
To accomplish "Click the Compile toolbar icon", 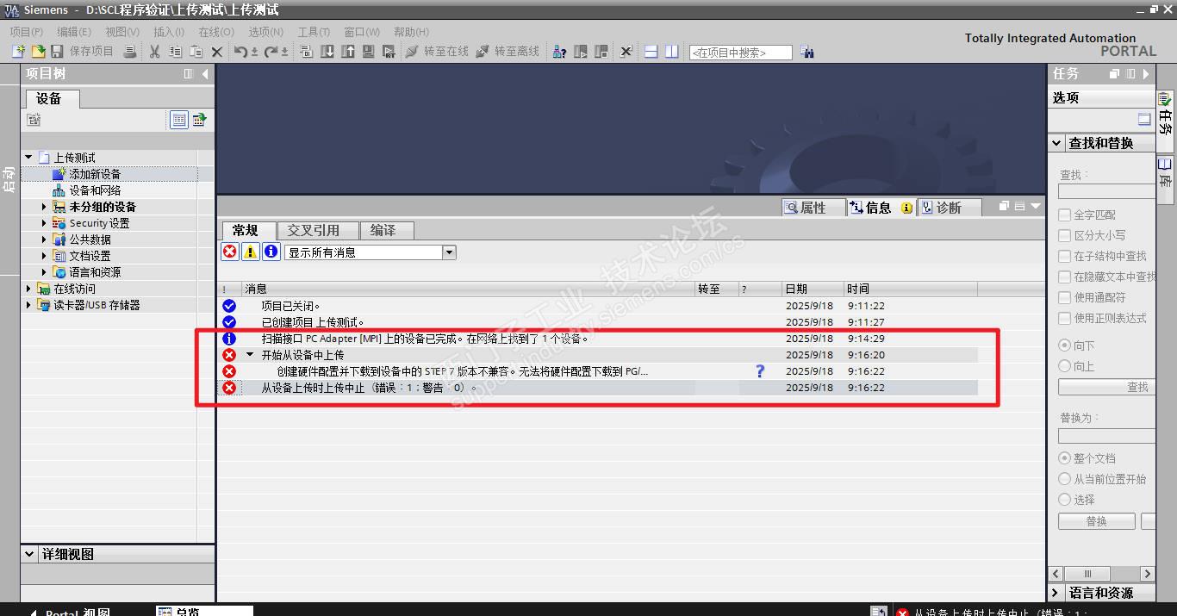I will click(x=306, y=52).
